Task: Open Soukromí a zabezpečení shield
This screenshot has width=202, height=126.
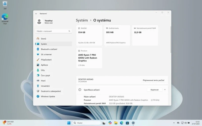Action: (38, 91)
